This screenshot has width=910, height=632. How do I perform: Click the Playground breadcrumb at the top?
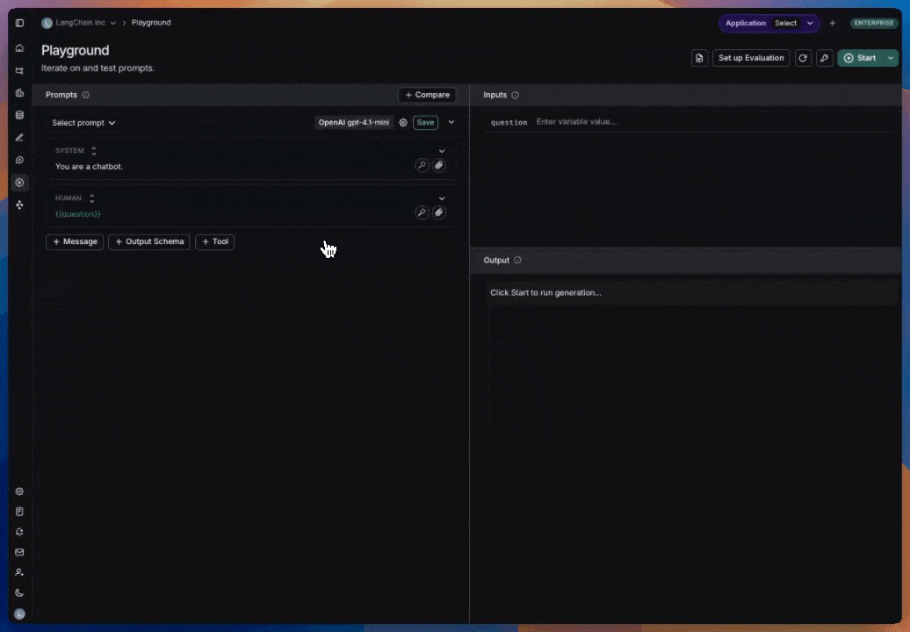click(x=151, y=23)
